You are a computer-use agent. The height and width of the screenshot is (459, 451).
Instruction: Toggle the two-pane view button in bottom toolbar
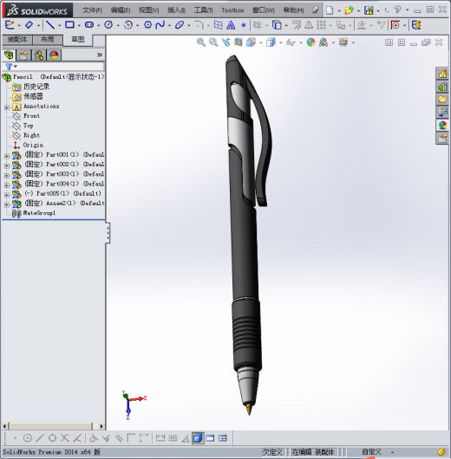tap(210, 438)
